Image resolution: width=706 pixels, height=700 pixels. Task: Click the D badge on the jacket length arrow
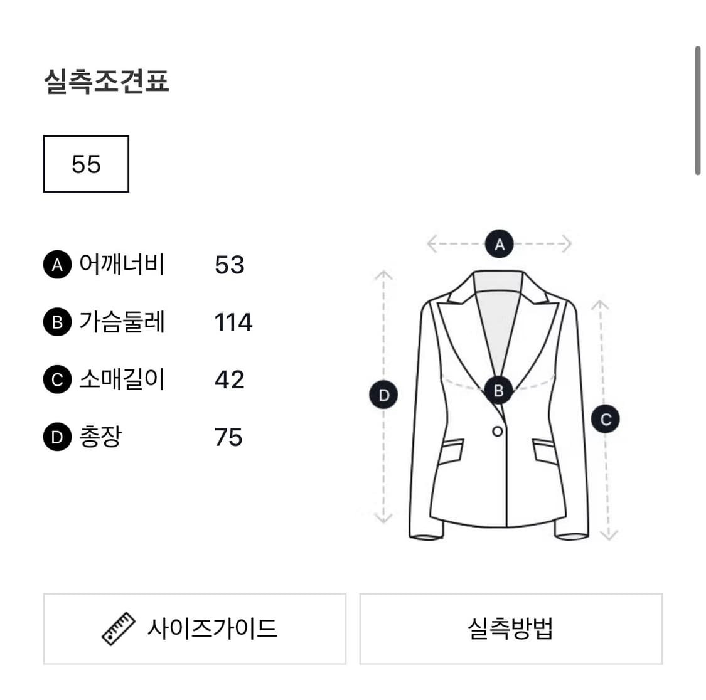tap(383, 395)
